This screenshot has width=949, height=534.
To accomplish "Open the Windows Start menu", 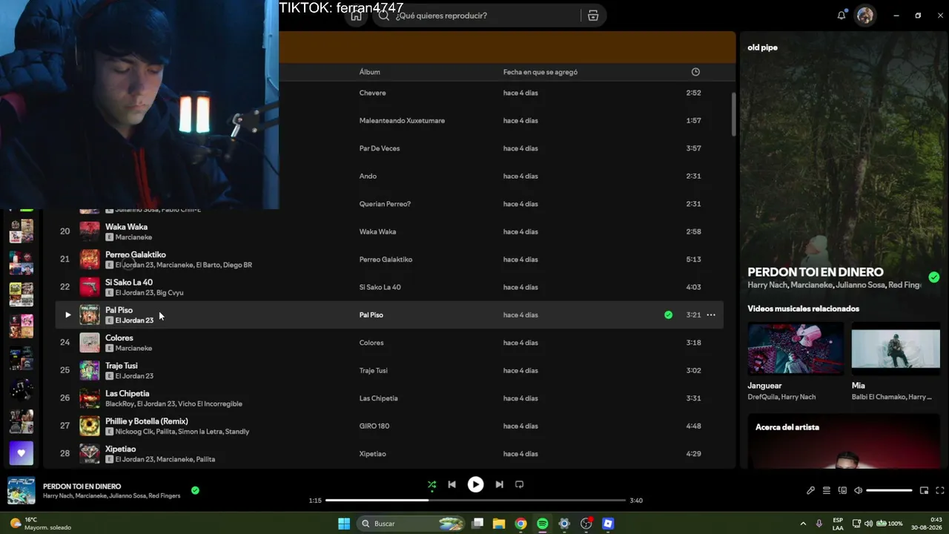I will 344,524.
